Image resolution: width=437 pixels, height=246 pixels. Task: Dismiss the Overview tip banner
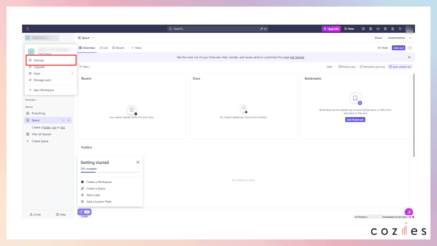[409, 57]
